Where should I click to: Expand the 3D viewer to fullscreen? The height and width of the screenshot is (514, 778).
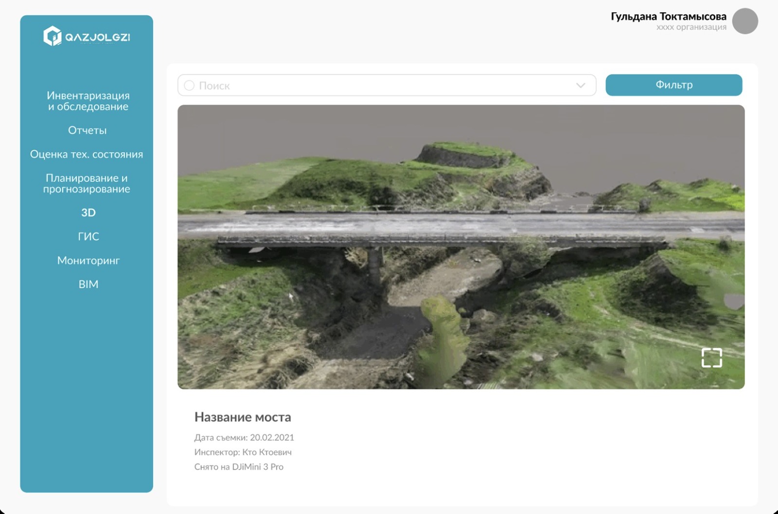point(711,357)
